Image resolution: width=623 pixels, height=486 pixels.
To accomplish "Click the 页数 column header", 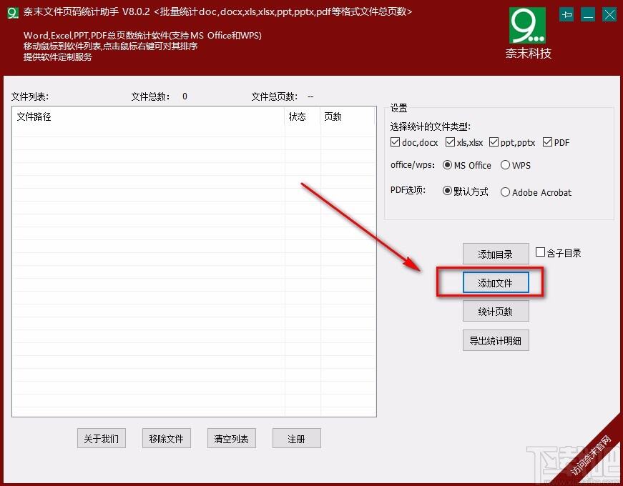I will coord(347,116).
